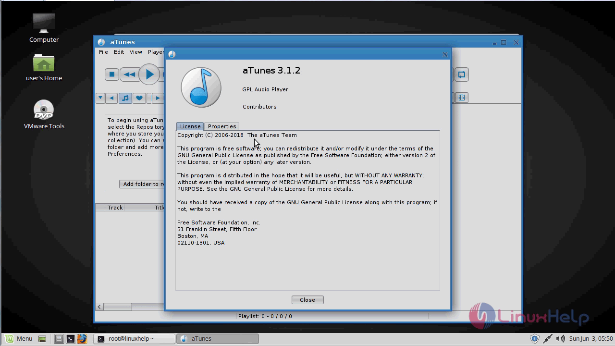Image resolution: width=615 pixels, height=346 pixels.
Task: Open the navigator dropdown arrow button
Action: 100,98
